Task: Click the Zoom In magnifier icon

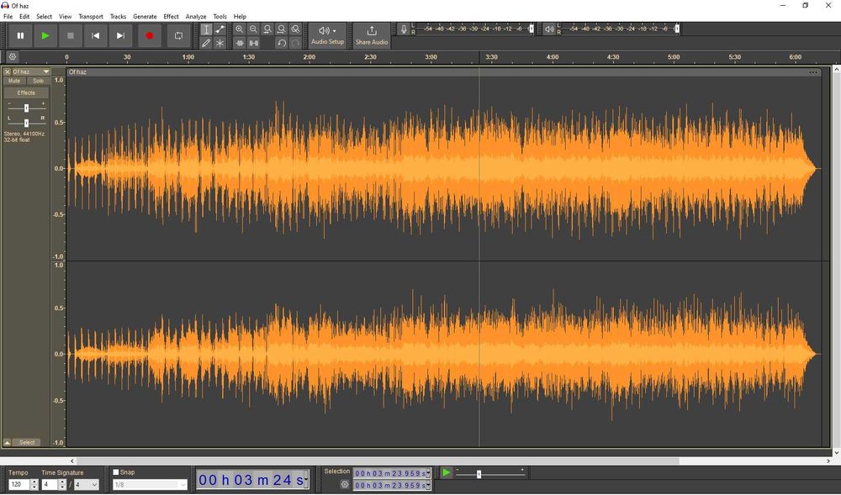Action: [239, 29]
